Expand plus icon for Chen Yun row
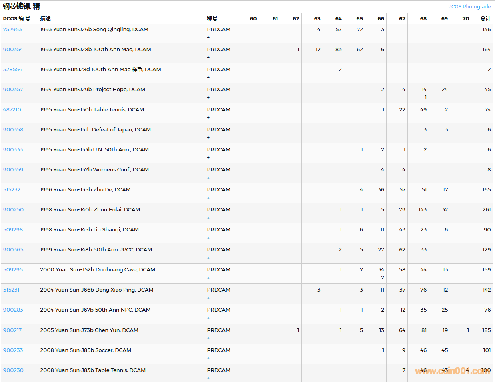Screen dimensions: 495x382 point(208,338)
